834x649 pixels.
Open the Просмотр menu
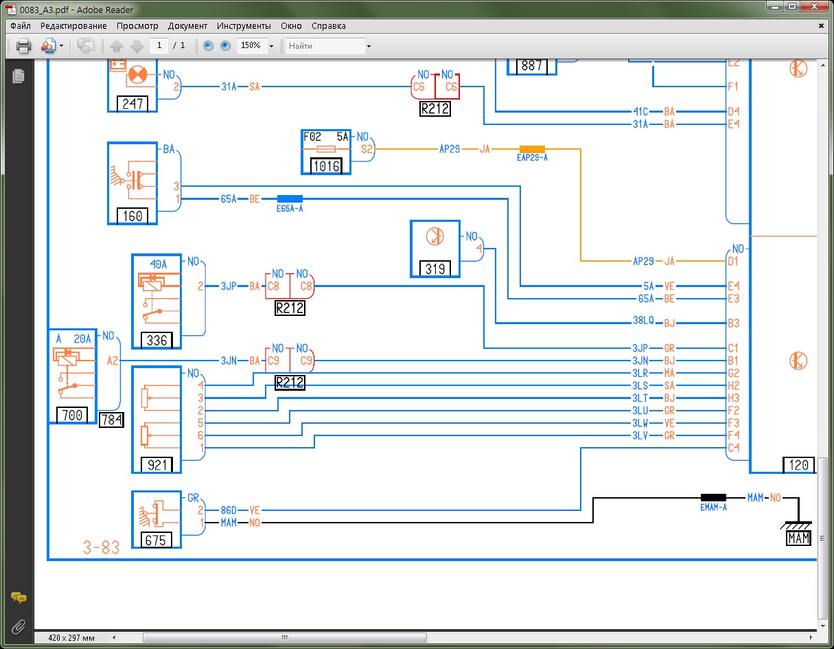137,26
